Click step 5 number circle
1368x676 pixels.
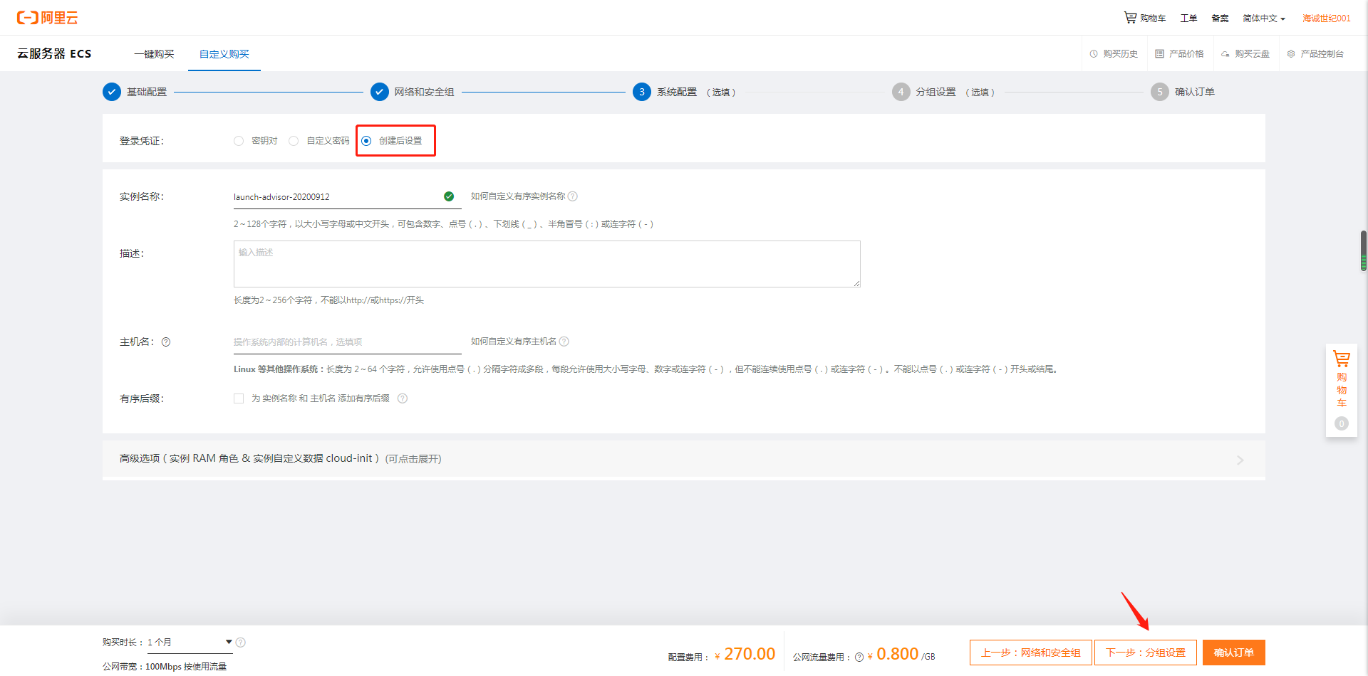tap(1160, 92)
